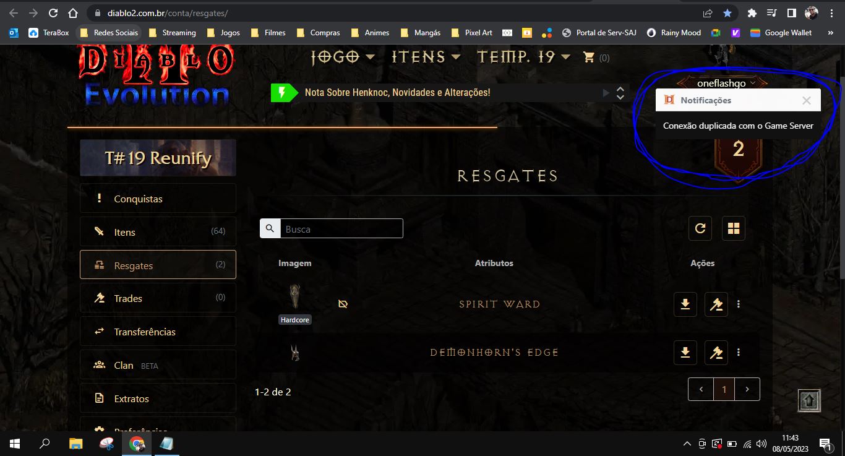Open the Google Wallet bookmark
This screenshot has width=845, height=456.
pyautogui.click(x=781, y=33)
